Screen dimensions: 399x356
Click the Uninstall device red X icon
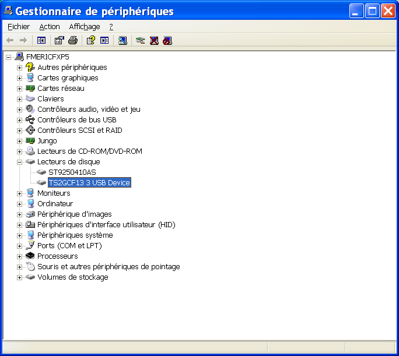(x=154, y=40)
